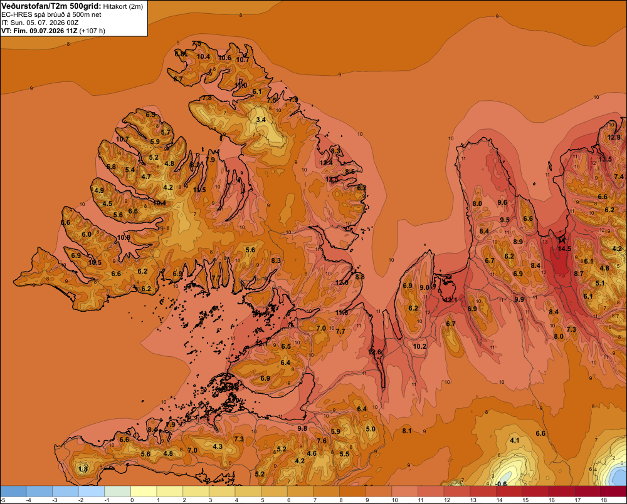The image size is (627, 504).
Task: Pick the legend swatch between 9 and 10
Action: [379, 491]
